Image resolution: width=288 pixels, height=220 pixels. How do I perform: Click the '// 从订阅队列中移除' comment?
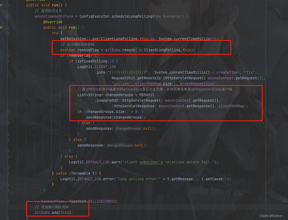point(77,44)
